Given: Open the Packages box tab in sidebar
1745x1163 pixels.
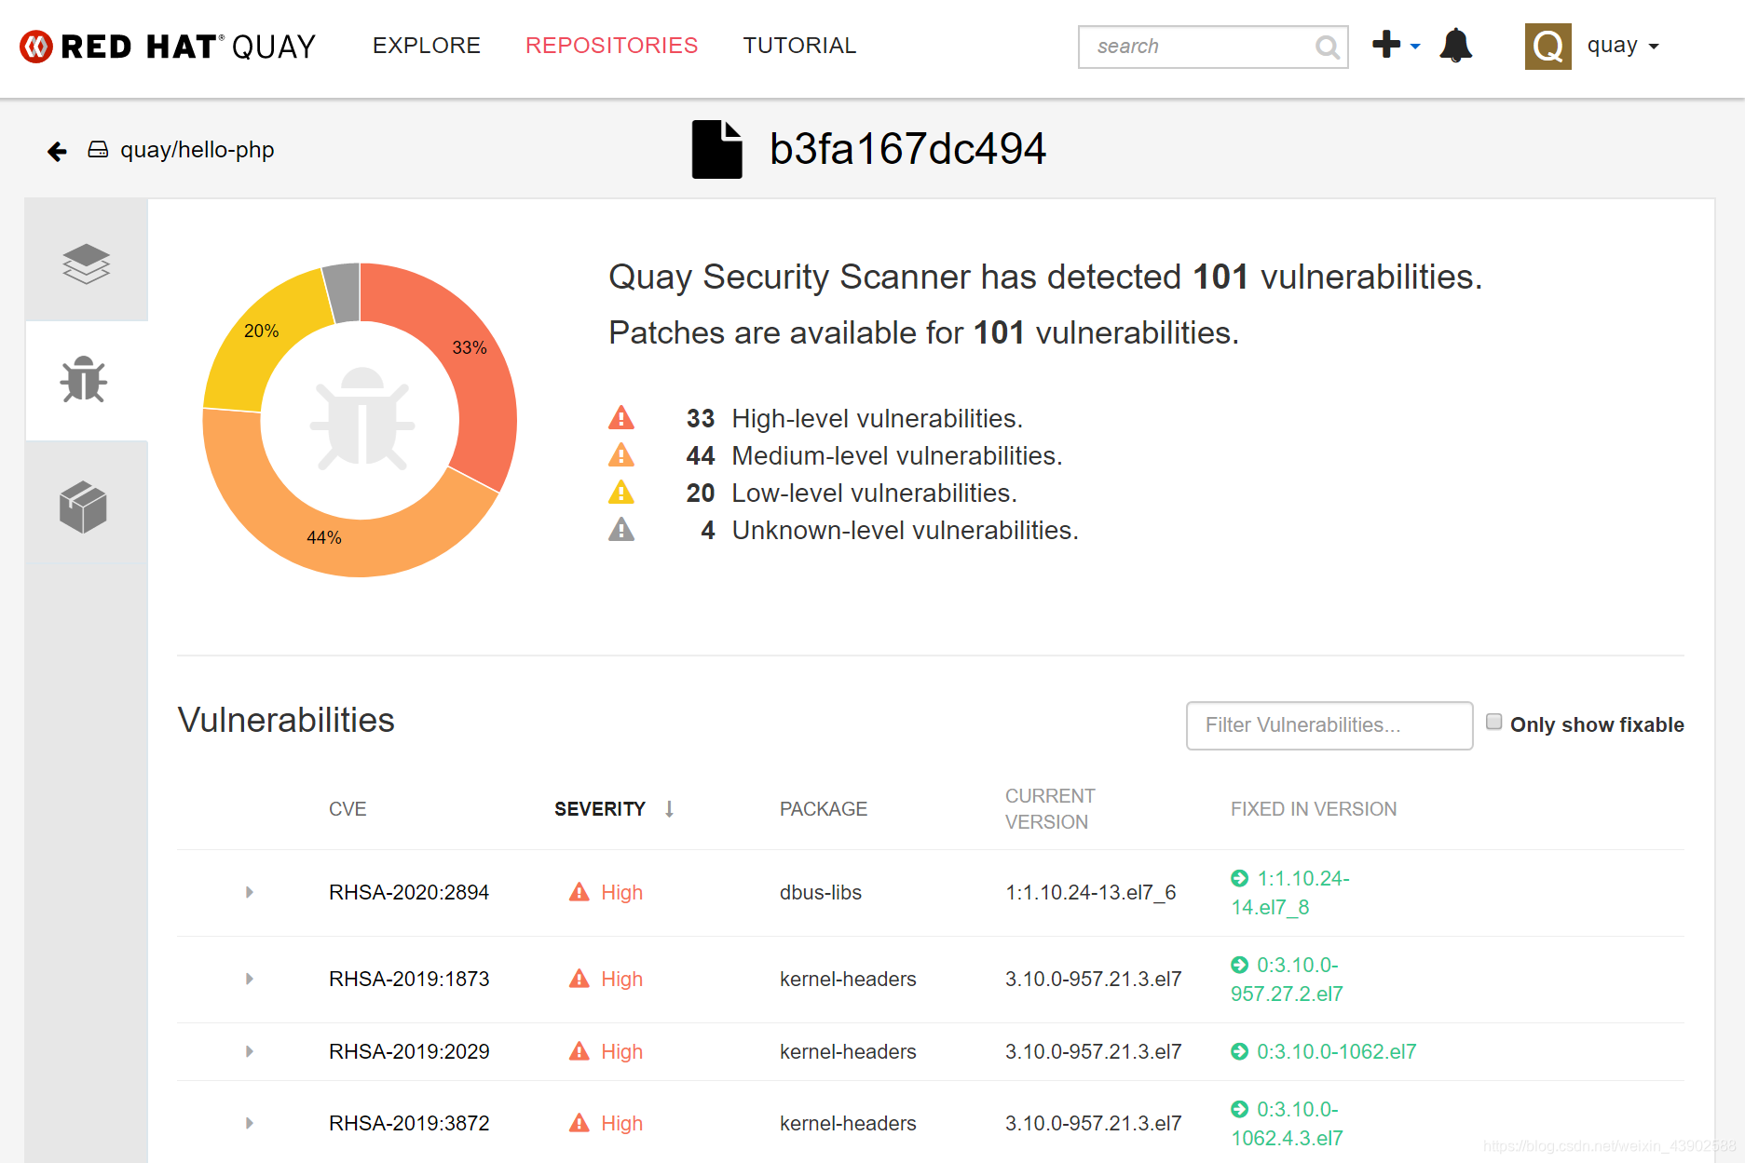Looking at the screenshot, I should pyautogui.click(x=84, y=507).
